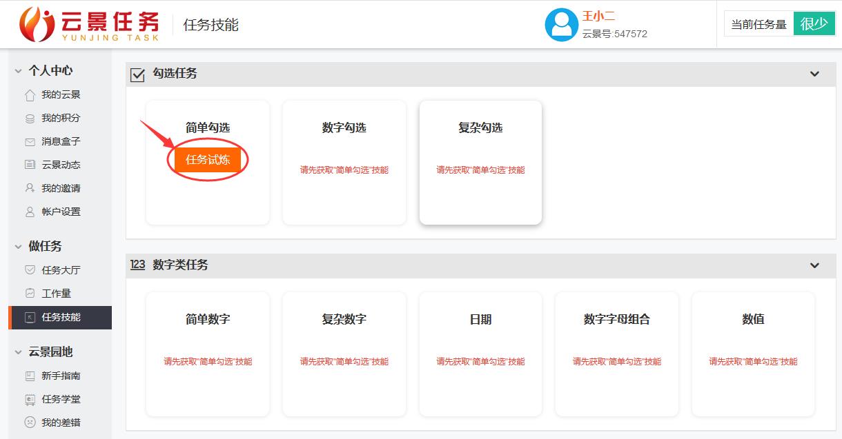Collapse the 勾选任务 section chevron
The height and width of the screenshot is (439, 842).
click(814, 74)
